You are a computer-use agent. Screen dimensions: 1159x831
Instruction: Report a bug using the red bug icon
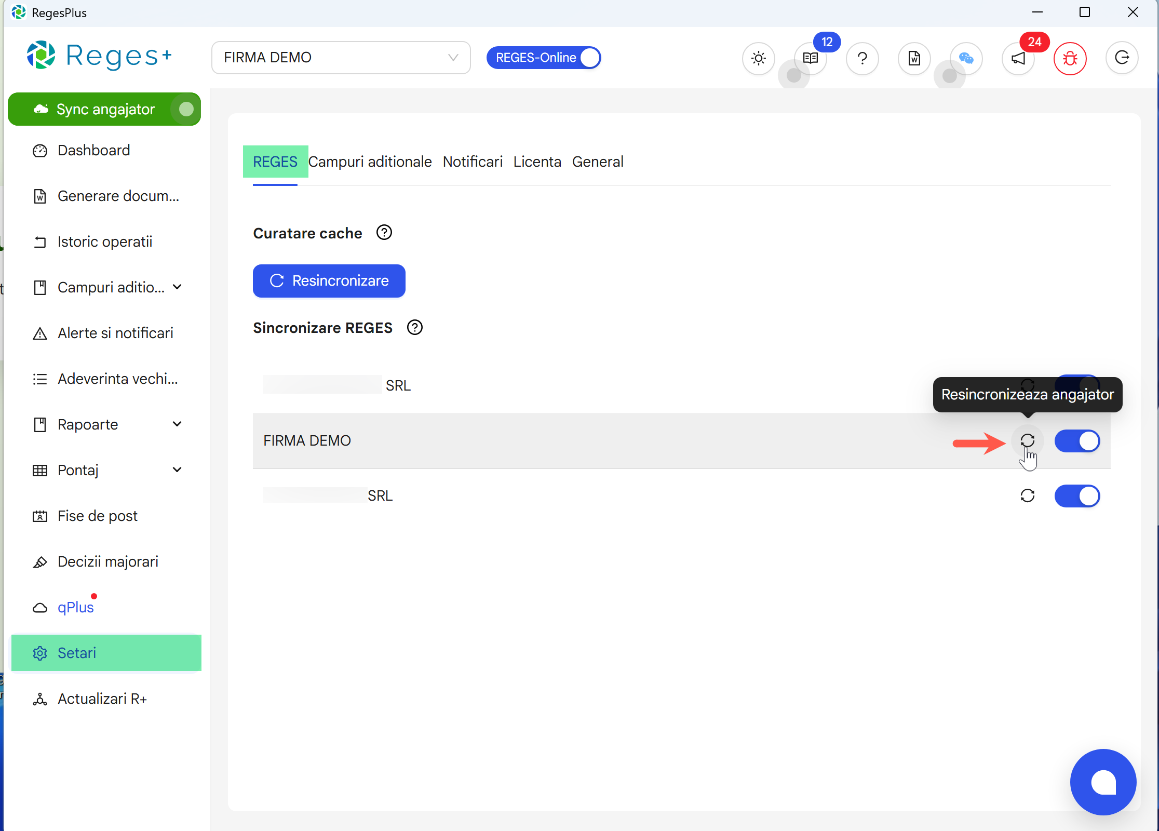[x=1070, y=58]
